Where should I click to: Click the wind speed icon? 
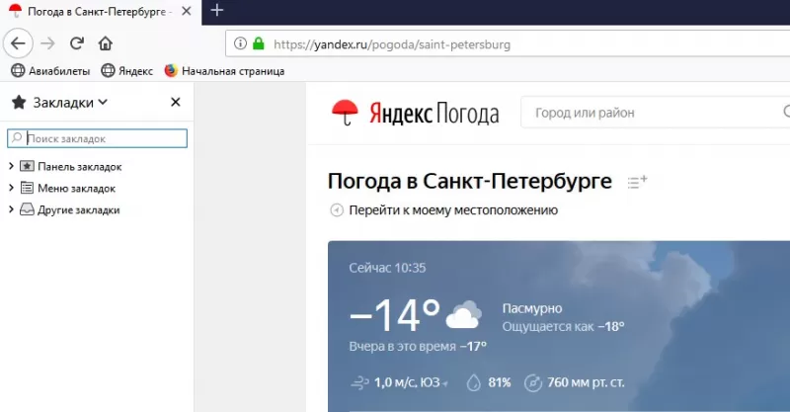click(359, 383)
